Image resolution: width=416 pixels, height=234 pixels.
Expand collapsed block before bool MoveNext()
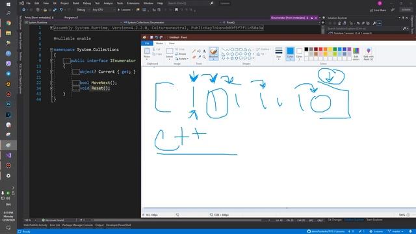(x=51, y=83)
